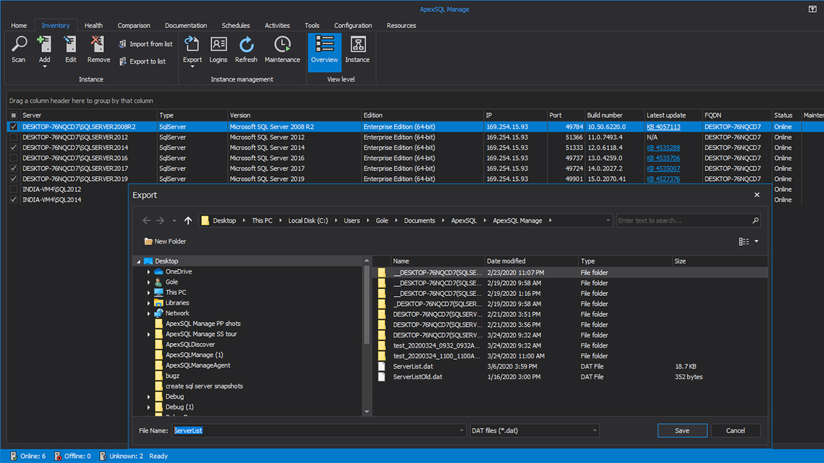Go back in Export dialog navigation

pos(147,221)
